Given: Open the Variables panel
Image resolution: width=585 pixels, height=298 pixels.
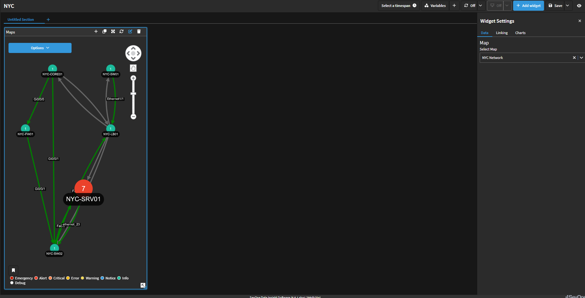Looking at the screenshot, I should tap(435, 6).
